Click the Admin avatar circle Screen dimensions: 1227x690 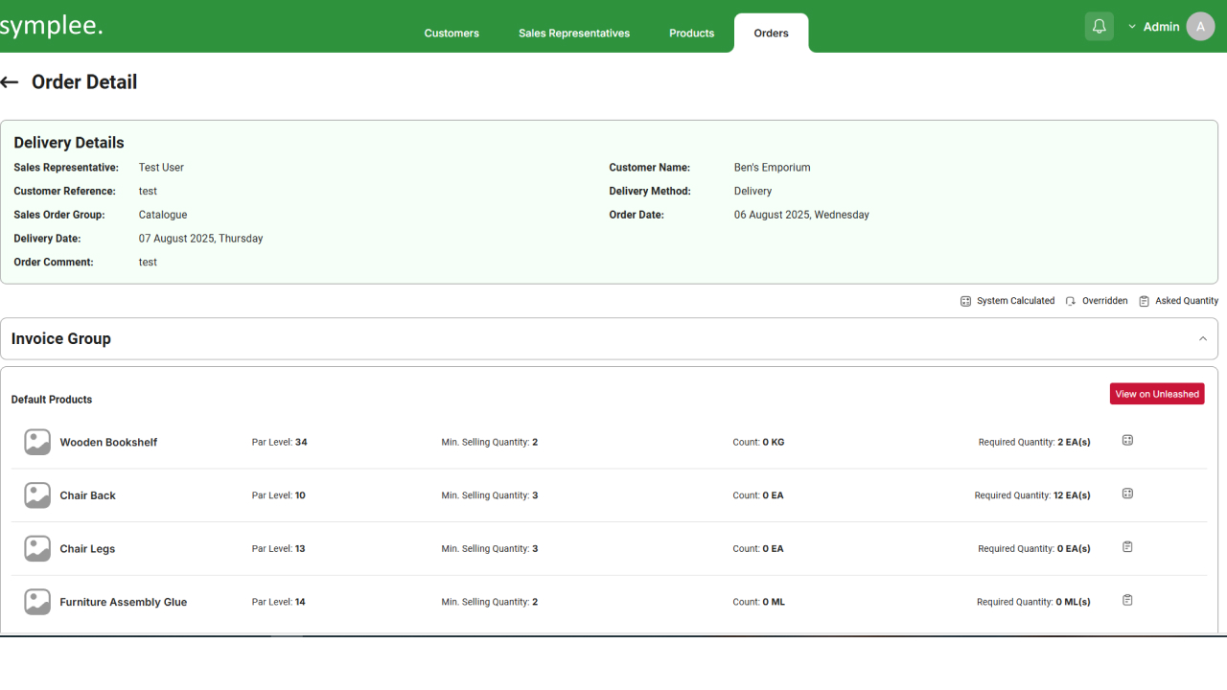(1200, 27)
